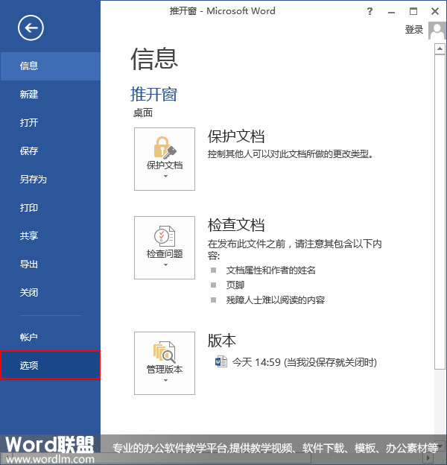Select 导出 in the sidebar
This screenshot has width=447, height=465.
[x=50, y=265]
